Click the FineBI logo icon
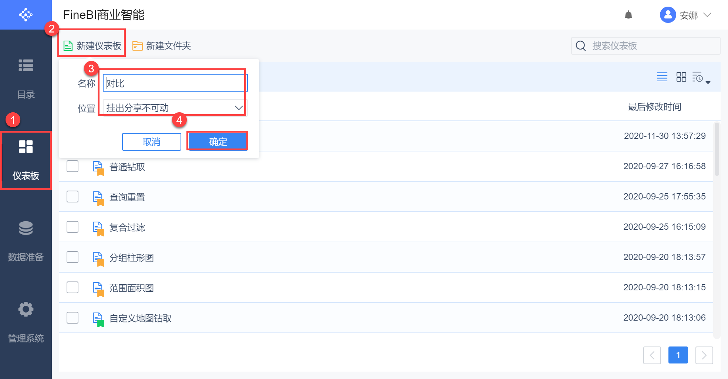Image resolution: width=728 pixels, height=379 pixels. click(26, 15)
